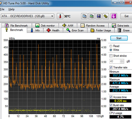
Task: Click the copy text to clipboard icon
Action: pos(84,16)
